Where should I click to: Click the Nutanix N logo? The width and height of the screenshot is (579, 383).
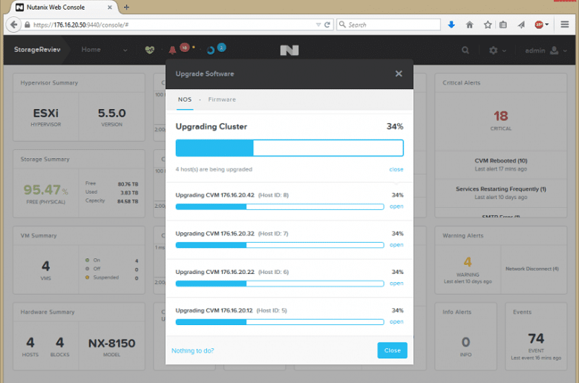289,50
